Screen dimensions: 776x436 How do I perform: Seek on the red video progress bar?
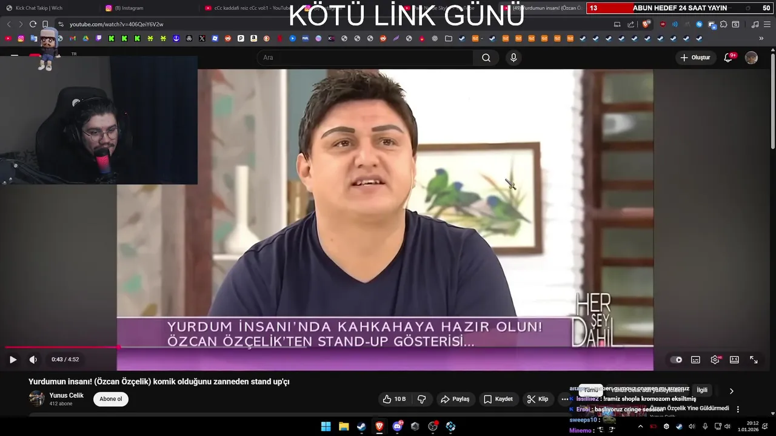pos(62,347)
